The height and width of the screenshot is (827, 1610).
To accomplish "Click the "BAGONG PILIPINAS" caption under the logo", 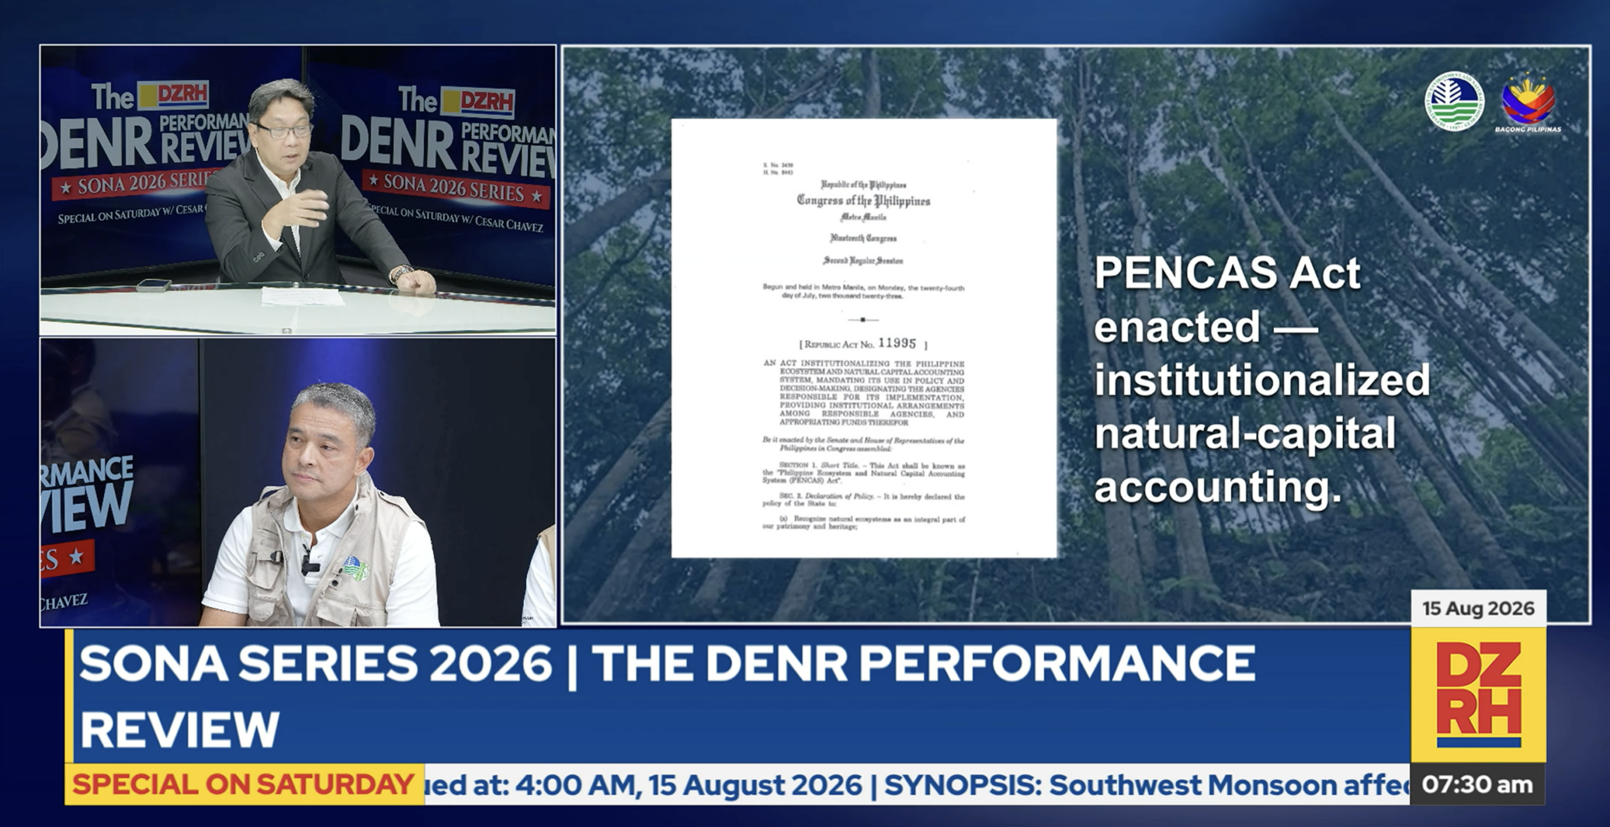I will point(1528,129).
